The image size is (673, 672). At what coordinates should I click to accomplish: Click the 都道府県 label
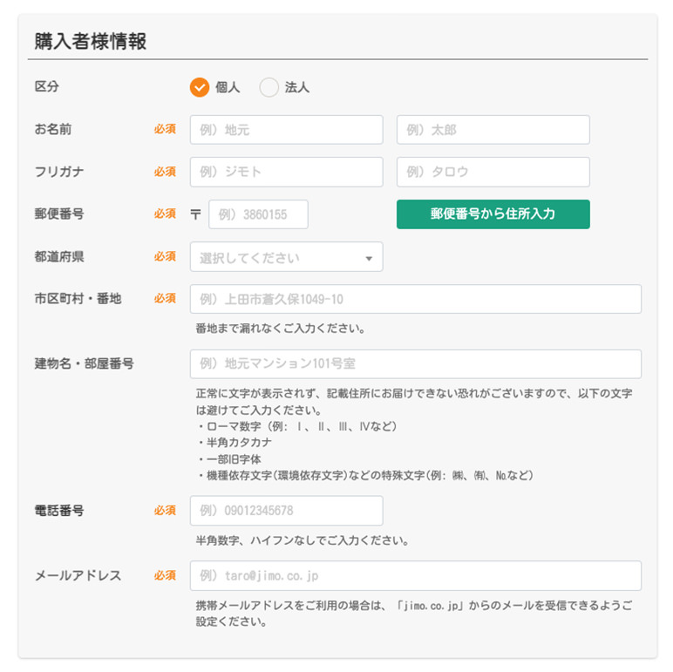tap(59, 256)
